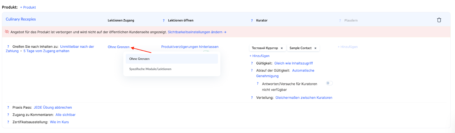Select Spezifische Module/Lektionen menu option
455x133 pixels.
150,69
